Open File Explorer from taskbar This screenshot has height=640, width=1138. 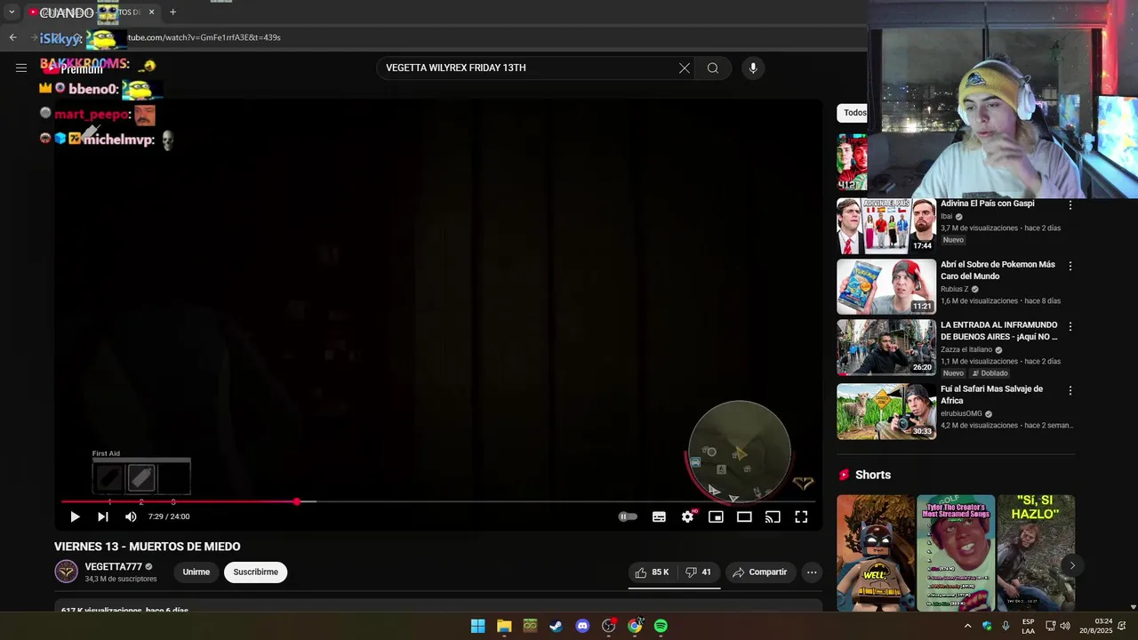point(504,626)
